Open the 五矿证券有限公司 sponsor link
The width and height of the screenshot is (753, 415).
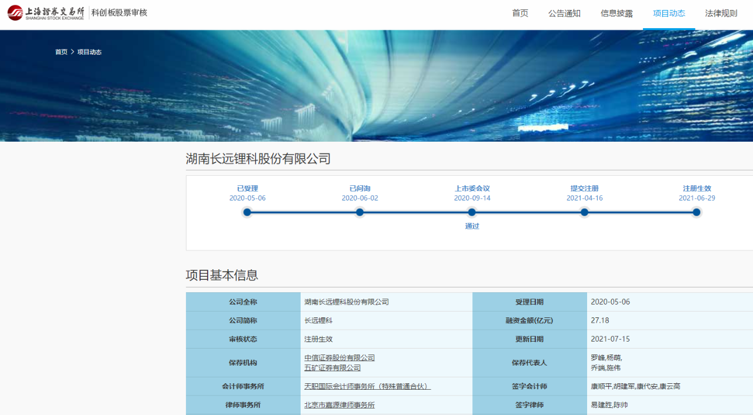[332, 368]
